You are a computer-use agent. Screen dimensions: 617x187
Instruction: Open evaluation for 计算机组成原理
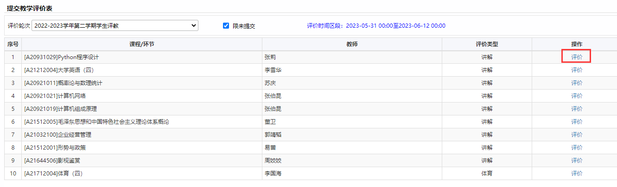pos(577,109)
